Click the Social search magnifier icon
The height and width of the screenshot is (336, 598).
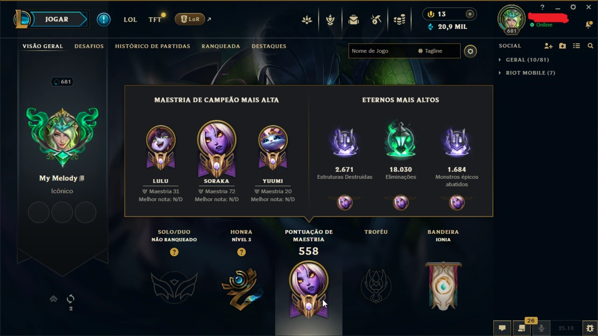click(591, 46)
